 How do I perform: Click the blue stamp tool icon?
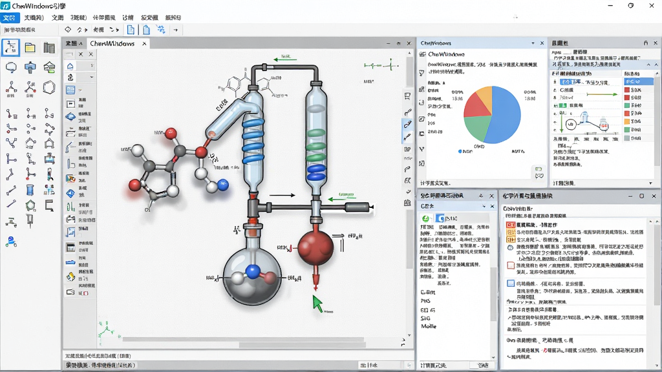coord(30,67)
